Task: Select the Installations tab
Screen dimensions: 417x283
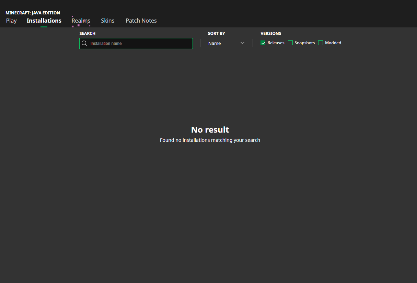Action: [44, 21]
